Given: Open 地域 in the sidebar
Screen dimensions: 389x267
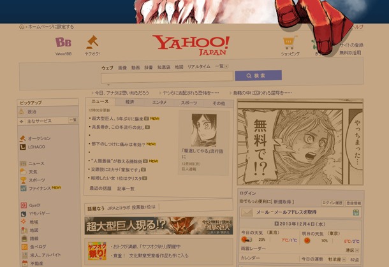Looking at the screenshot, I should (x=29, y=222).
